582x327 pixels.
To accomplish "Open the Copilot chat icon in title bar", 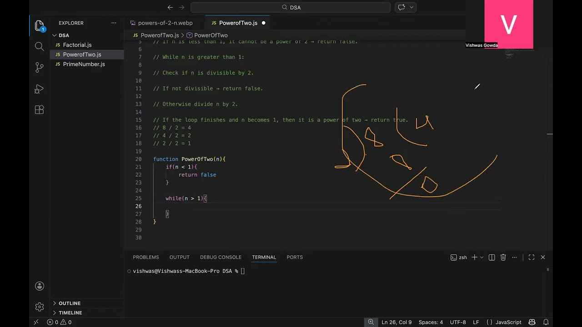I will coord(401,7).
